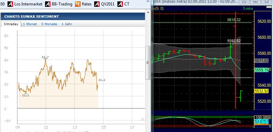
Task: Switch to the 3 Monate tab
Action: pyautogui.click(x=49, y=24)
